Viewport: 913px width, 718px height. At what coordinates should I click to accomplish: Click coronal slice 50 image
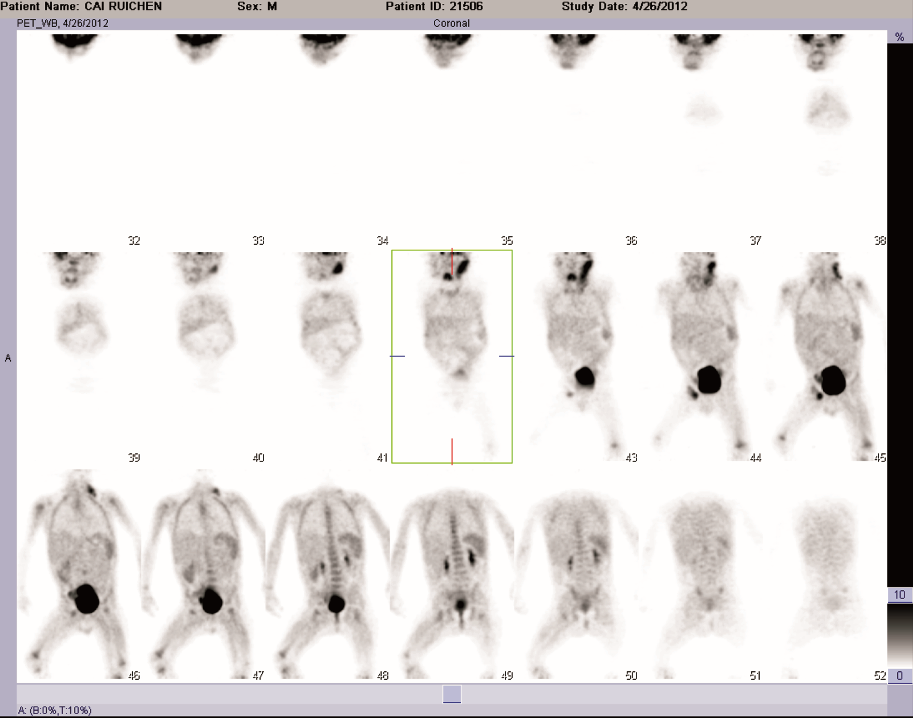coord(576,573)
